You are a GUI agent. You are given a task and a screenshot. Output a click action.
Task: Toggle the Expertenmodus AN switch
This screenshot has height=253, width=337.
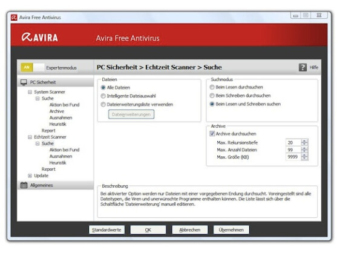(33, 68)
